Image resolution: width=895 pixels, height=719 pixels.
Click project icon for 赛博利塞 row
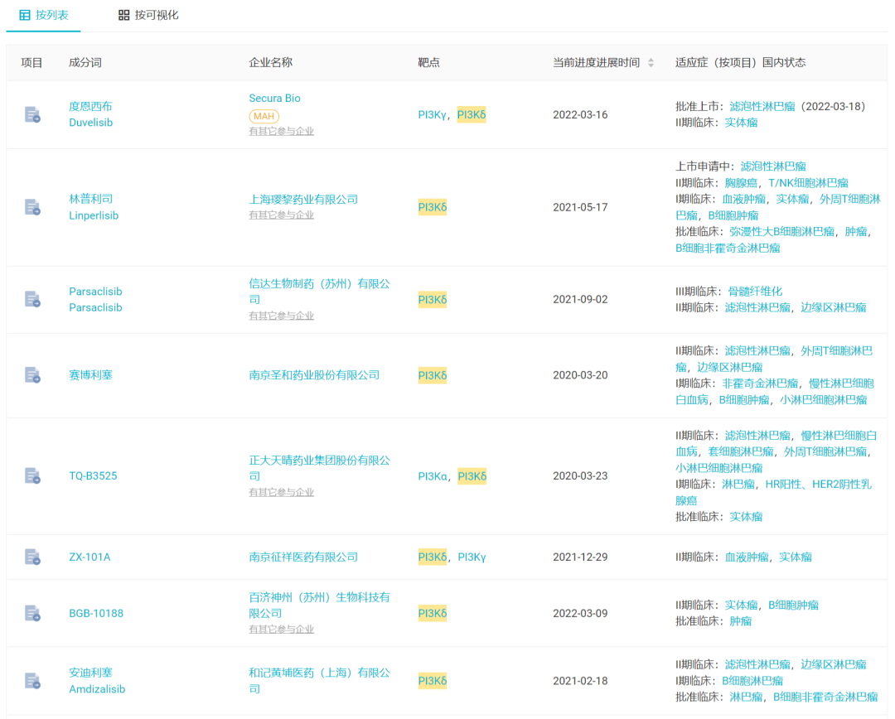[32, 375]
